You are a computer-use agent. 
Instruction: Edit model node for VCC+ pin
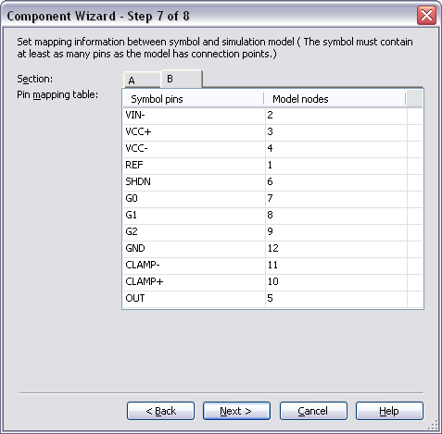(336, 131)
